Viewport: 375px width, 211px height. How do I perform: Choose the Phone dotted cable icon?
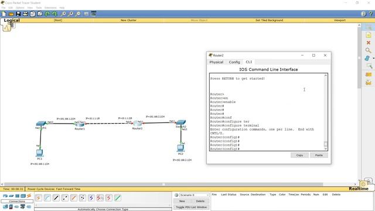tap(83, 198)
